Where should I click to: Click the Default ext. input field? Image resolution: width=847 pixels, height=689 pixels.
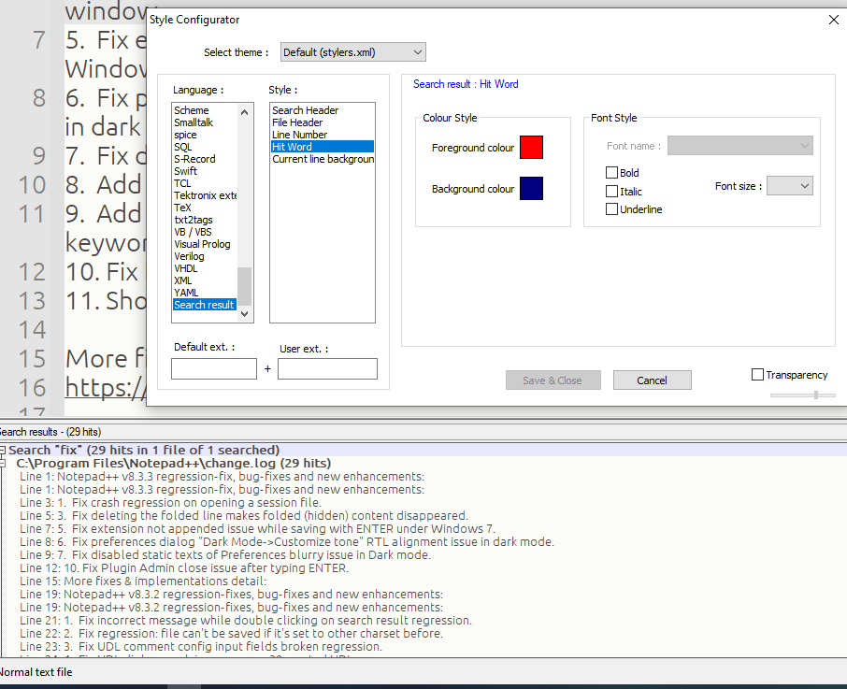click(x=214, y=368)
